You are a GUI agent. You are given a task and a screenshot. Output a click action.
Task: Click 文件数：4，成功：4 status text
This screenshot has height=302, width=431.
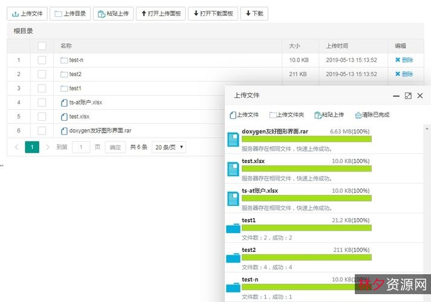point(267,267)
